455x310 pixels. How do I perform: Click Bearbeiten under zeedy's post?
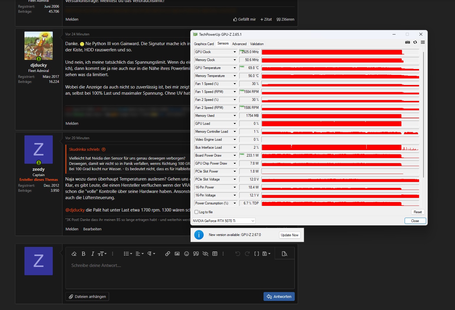point(92,229)
